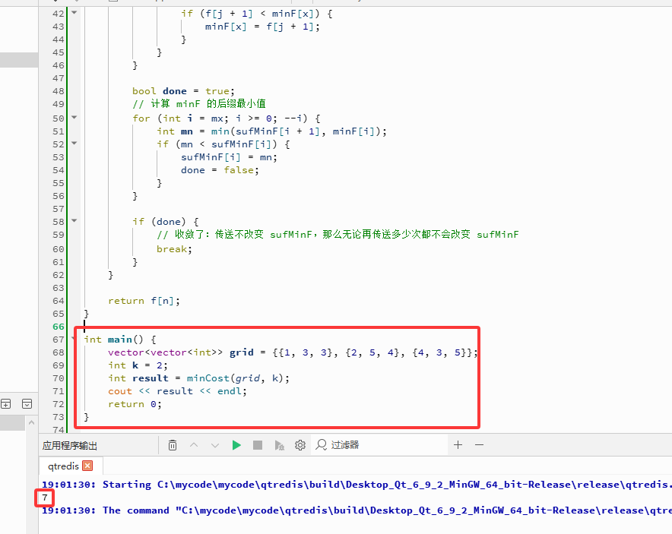Click the "minF[x] = f[j + 1];" line
The height and width of the screenshot is (534, 672).
click(x=262, y=27)
